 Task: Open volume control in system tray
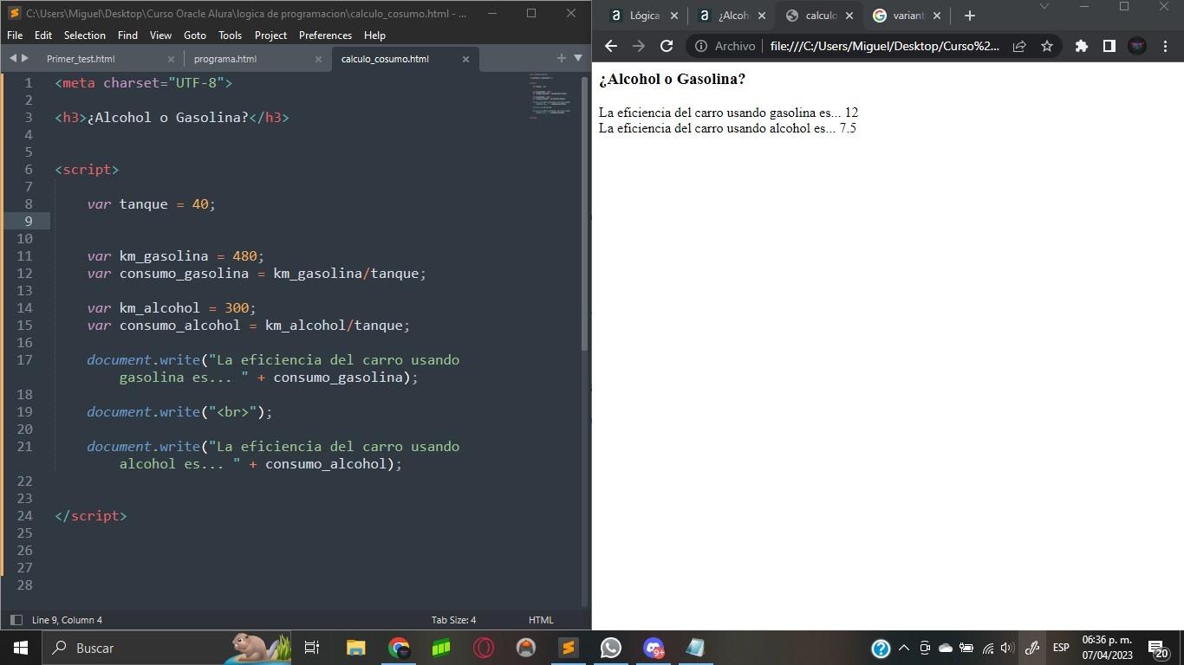[x=1006, y=648]
